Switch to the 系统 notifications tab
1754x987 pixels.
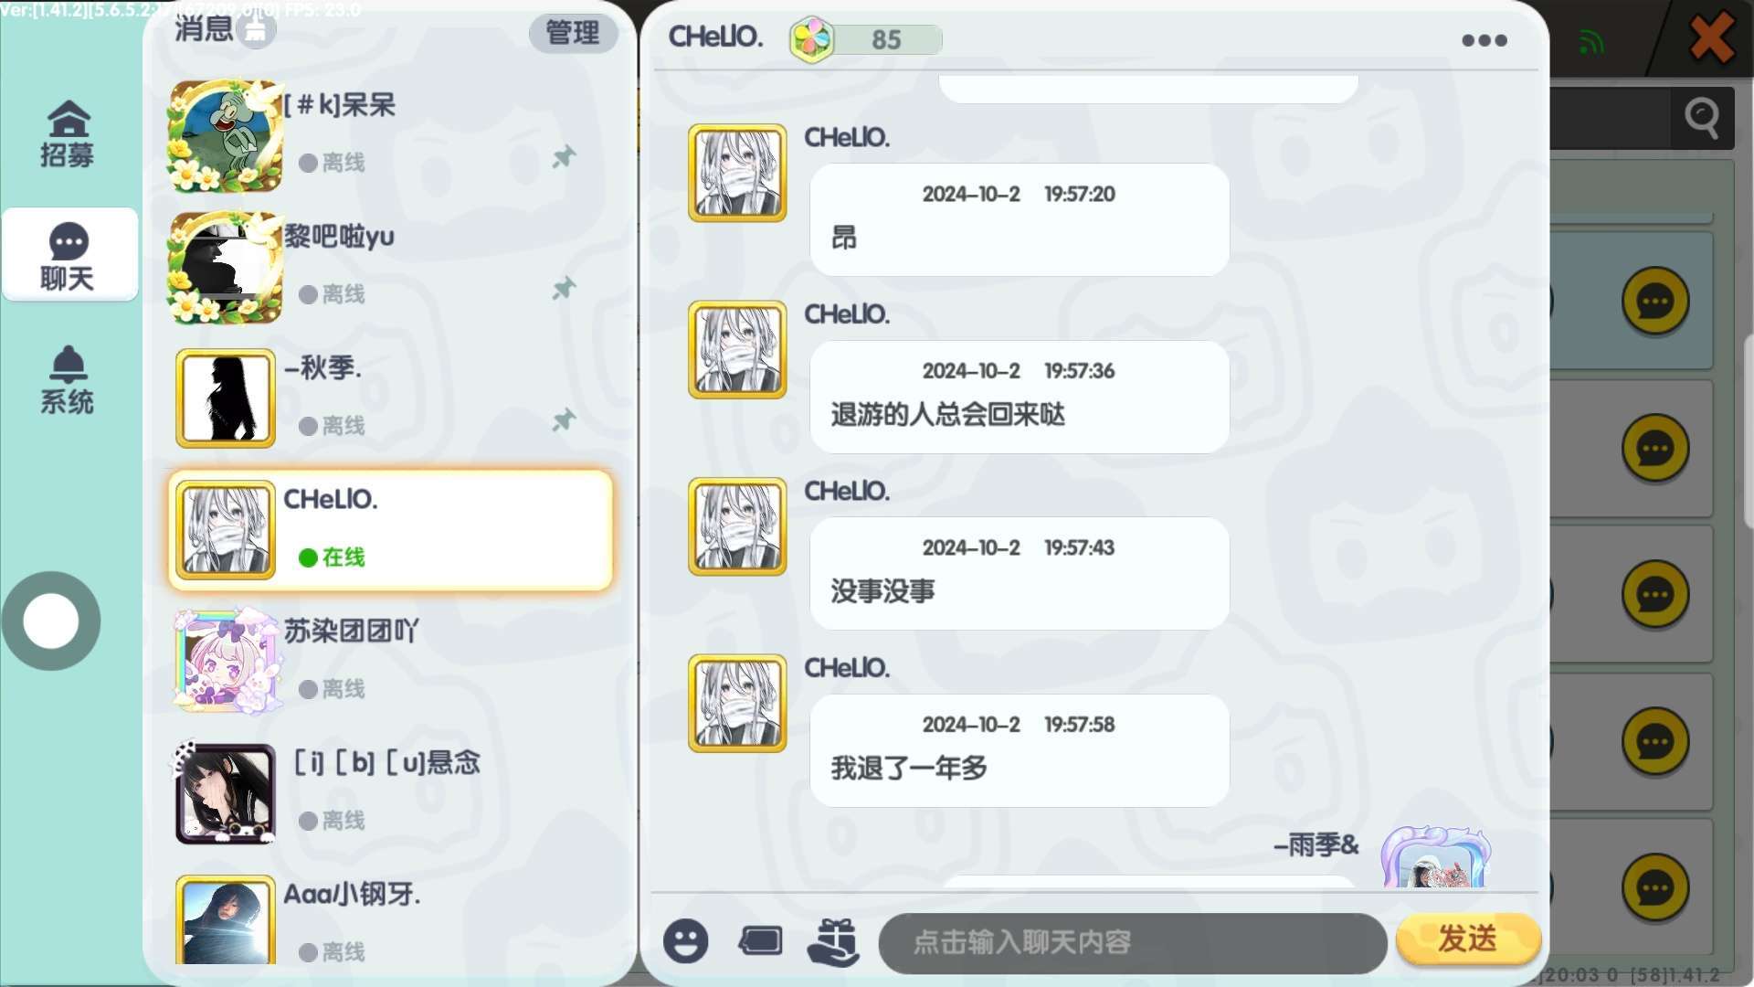point(68,380)
